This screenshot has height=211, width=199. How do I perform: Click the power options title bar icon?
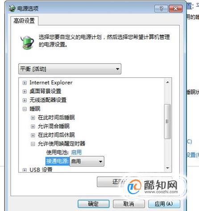12,8
